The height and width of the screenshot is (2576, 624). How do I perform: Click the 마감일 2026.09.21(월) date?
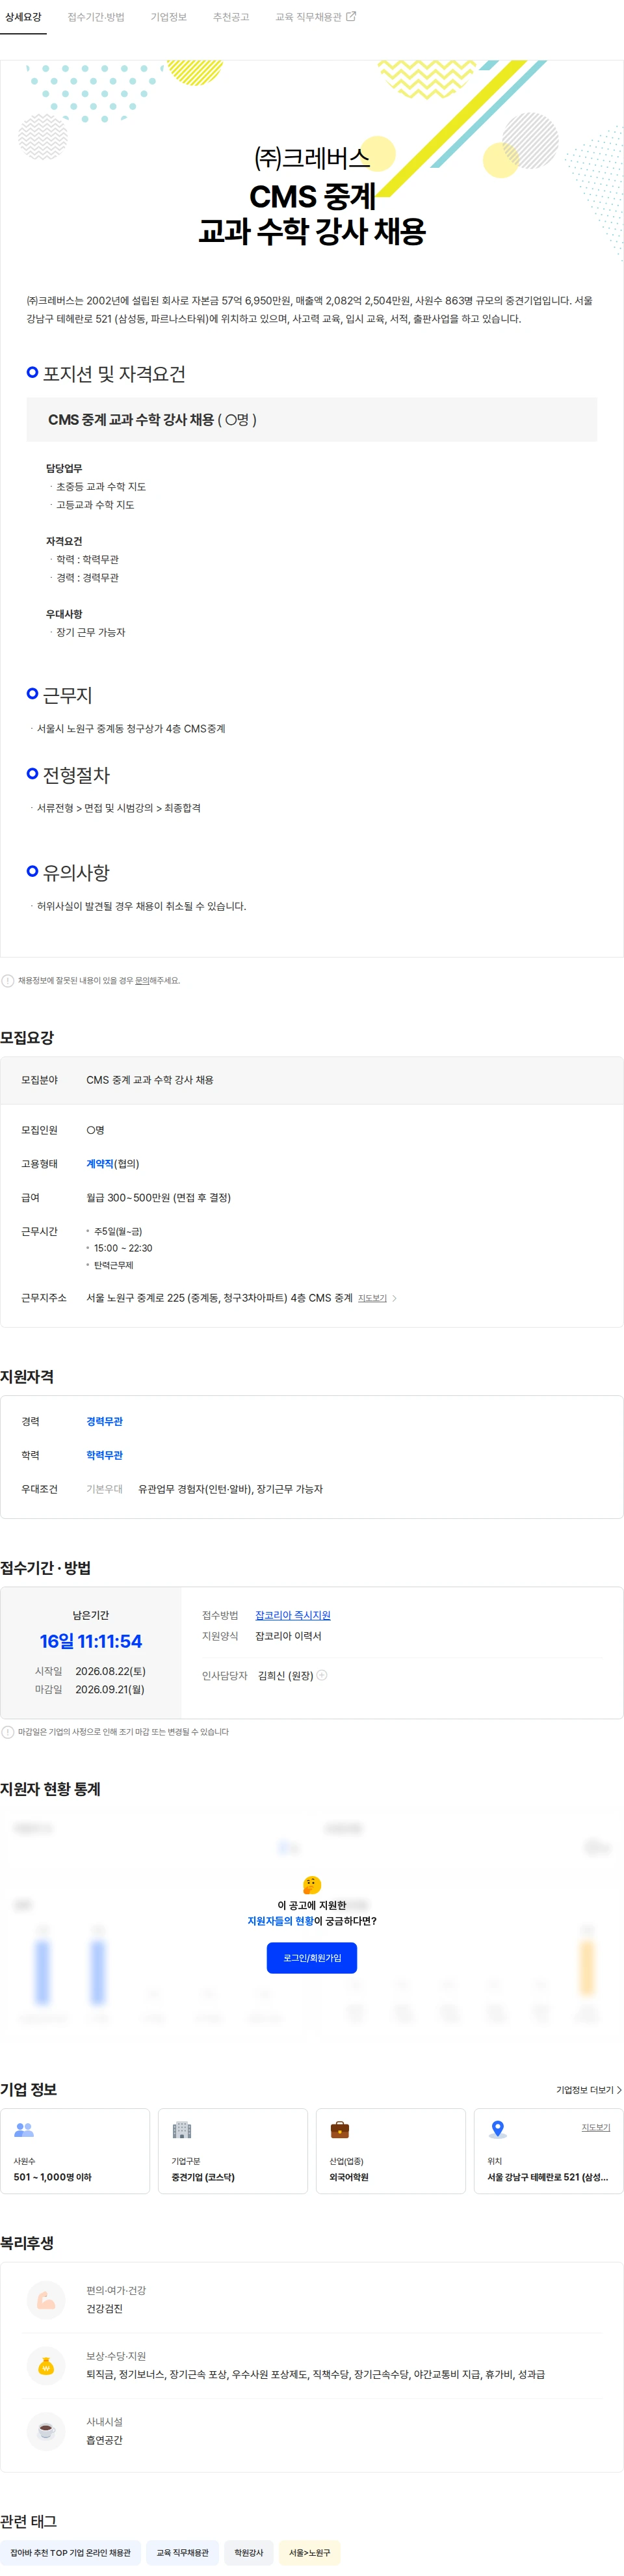tap(110, 1689)
